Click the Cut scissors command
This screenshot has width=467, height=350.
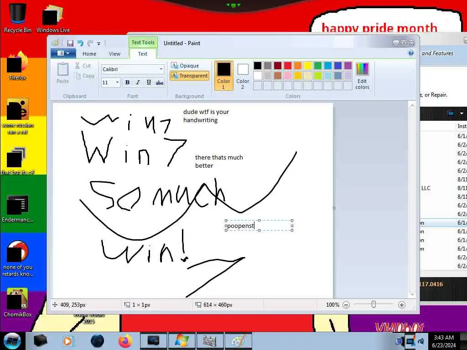coord(83,66)
